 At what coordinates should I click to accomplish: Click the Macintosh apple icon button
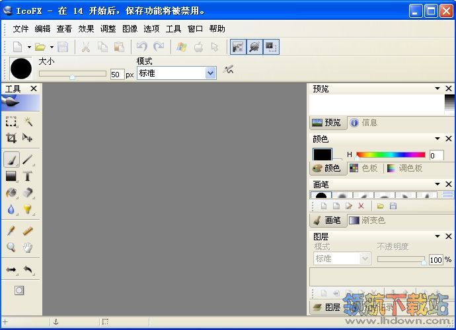tap(199, 47)
